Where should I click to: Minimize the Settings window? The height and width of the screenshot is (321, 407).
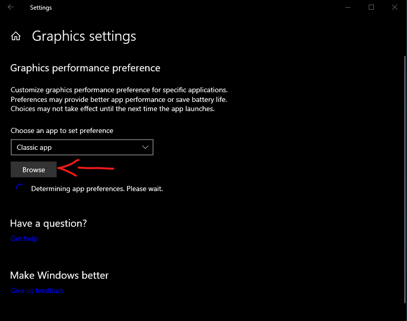point(348,7)
